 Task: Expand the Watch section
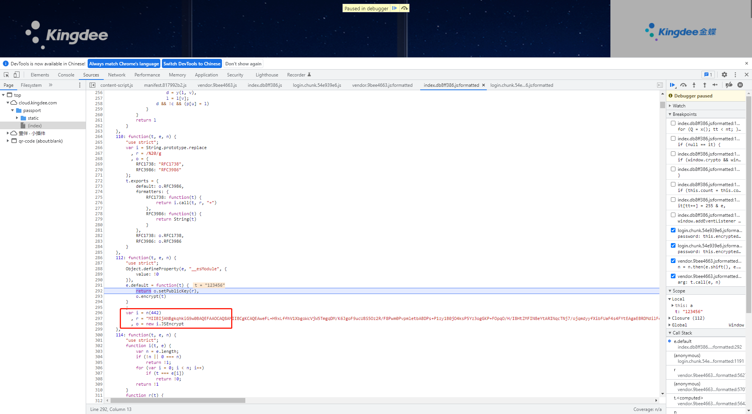(679, 106)
